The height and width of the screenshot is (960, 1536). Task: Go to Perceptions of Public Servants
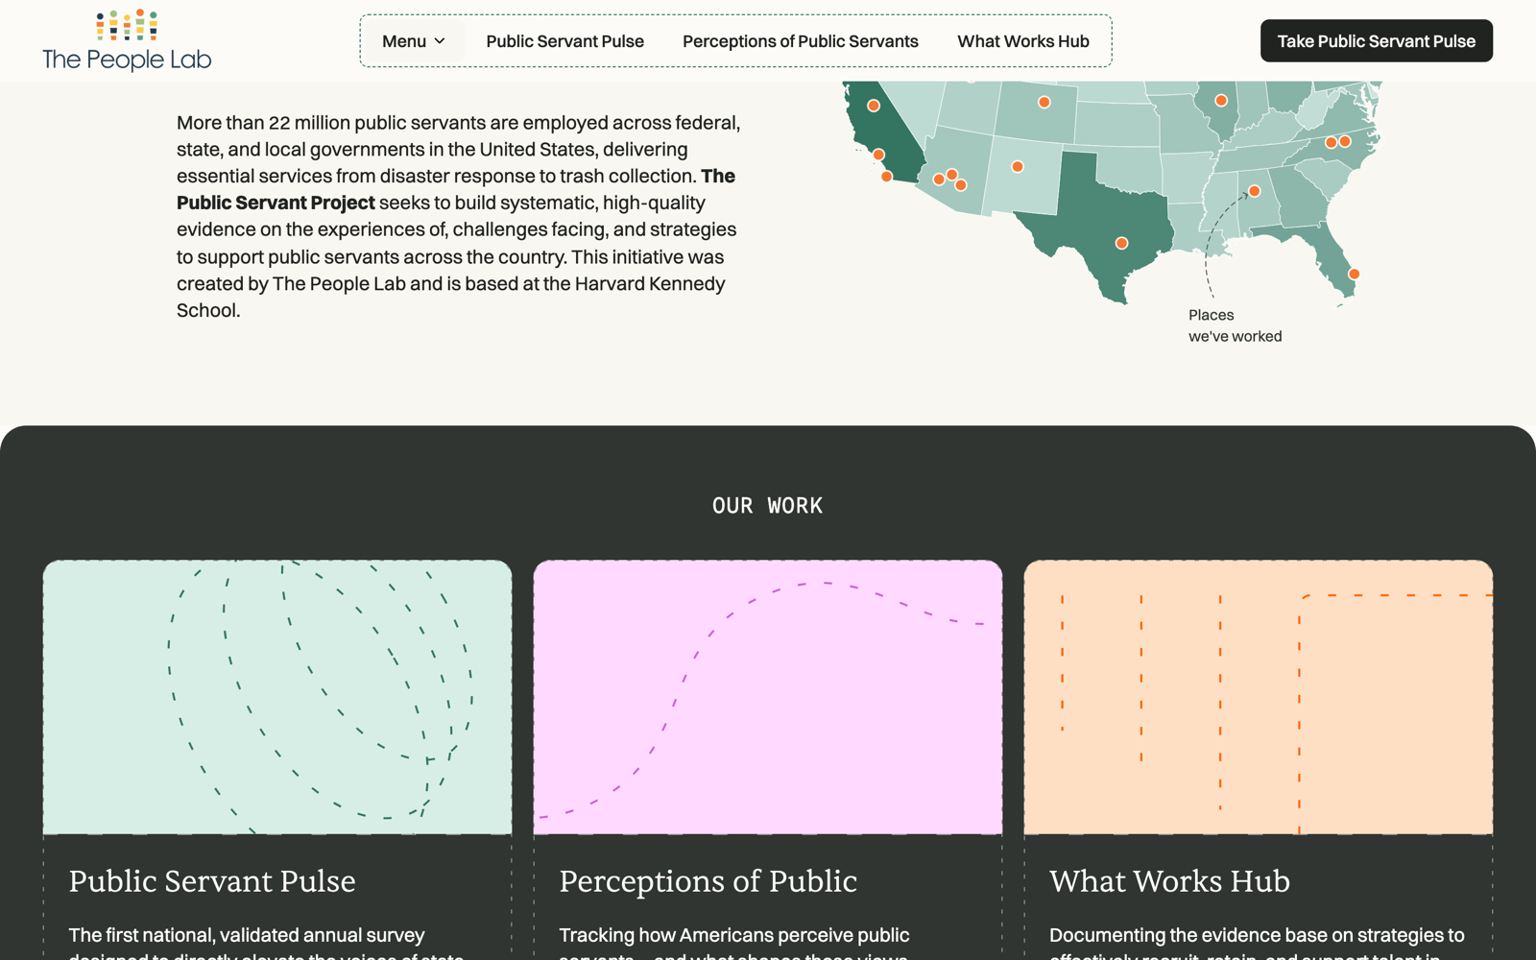[x=801, y=41]
